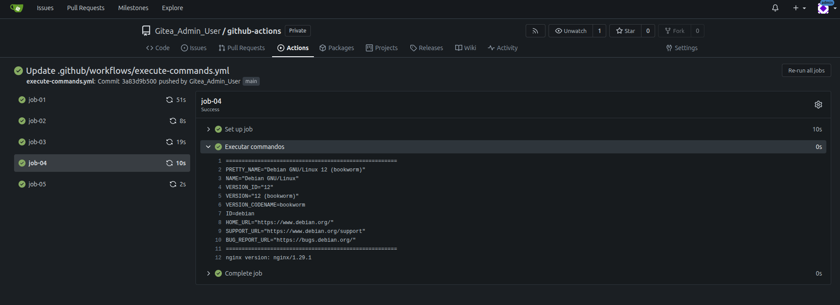The image size is (840, 305).
Task: Click log text 'VERSION_CODENAME=bookworm'
Action: [265, 205]
